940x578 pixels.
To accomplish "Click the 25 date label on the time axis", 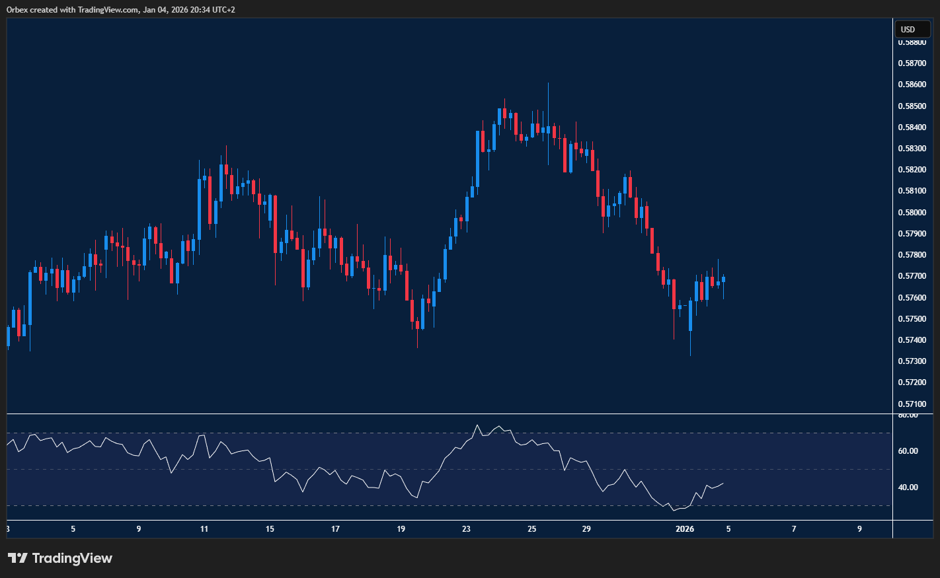I will click(532, 528).
